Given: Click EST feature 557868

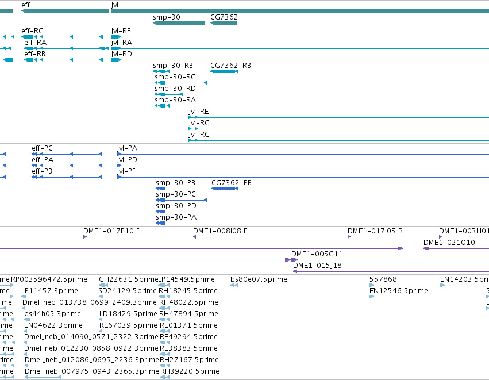Looking at the screenshot, I should (x=372, y=285).
